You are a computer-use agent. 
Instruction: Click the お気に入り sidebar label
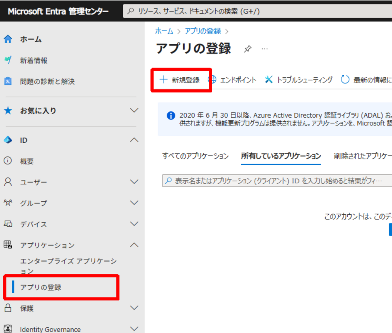pyautogui.click(x=38, y=110)
